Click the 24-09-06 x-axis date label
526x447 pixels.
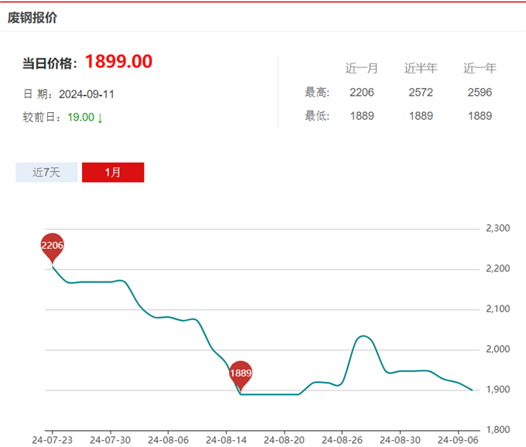click(x=457, y=438)
